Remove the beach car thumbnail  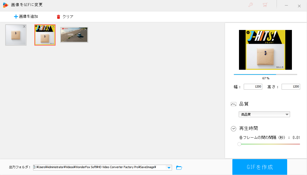(x=85, y=29)
